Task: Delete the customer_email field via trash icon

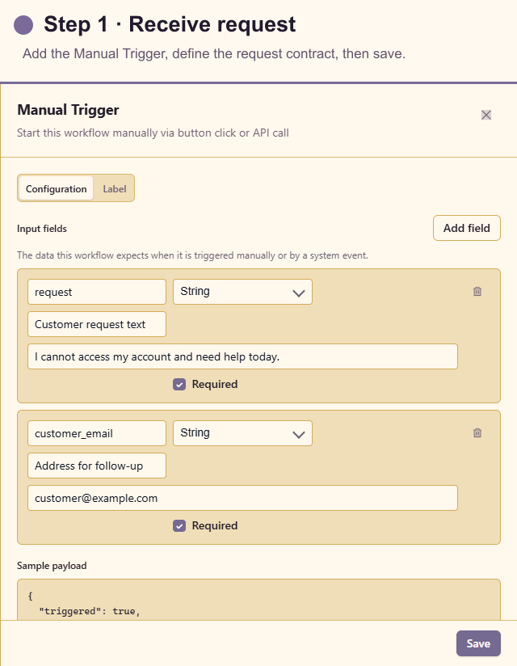Action: tap(477, 432)
